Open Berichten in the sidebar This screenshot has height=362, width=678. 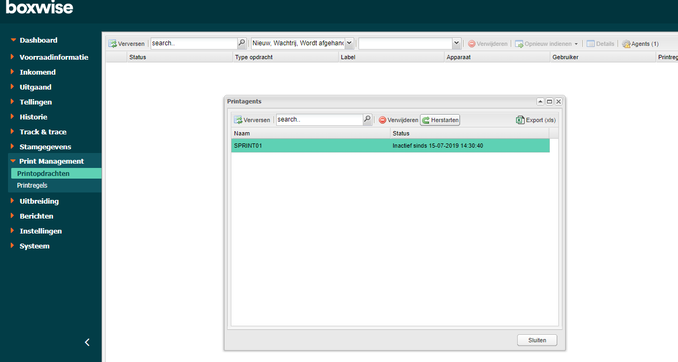click(36, 216)
